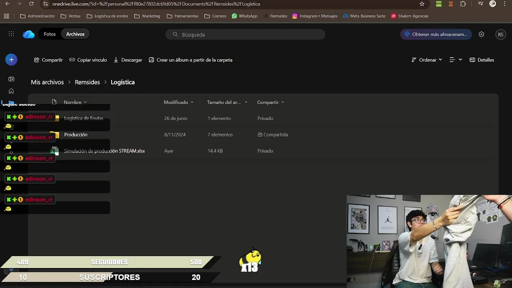The width and height of the screenshot is (512, 288).
Task: Click the browser address bar URL
Action: tap(156, 4)
